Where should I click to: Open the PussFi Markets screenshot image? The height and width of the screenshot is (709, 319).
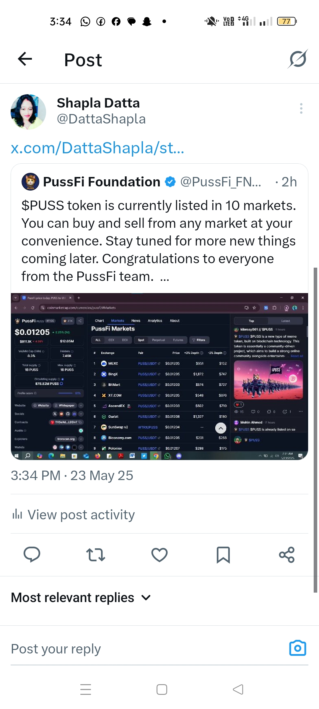[159, 376]
